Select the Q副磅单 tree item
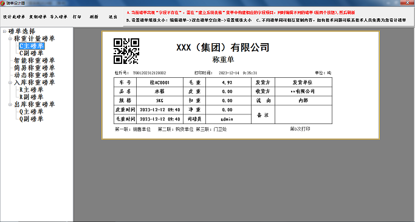 point(31,119)
